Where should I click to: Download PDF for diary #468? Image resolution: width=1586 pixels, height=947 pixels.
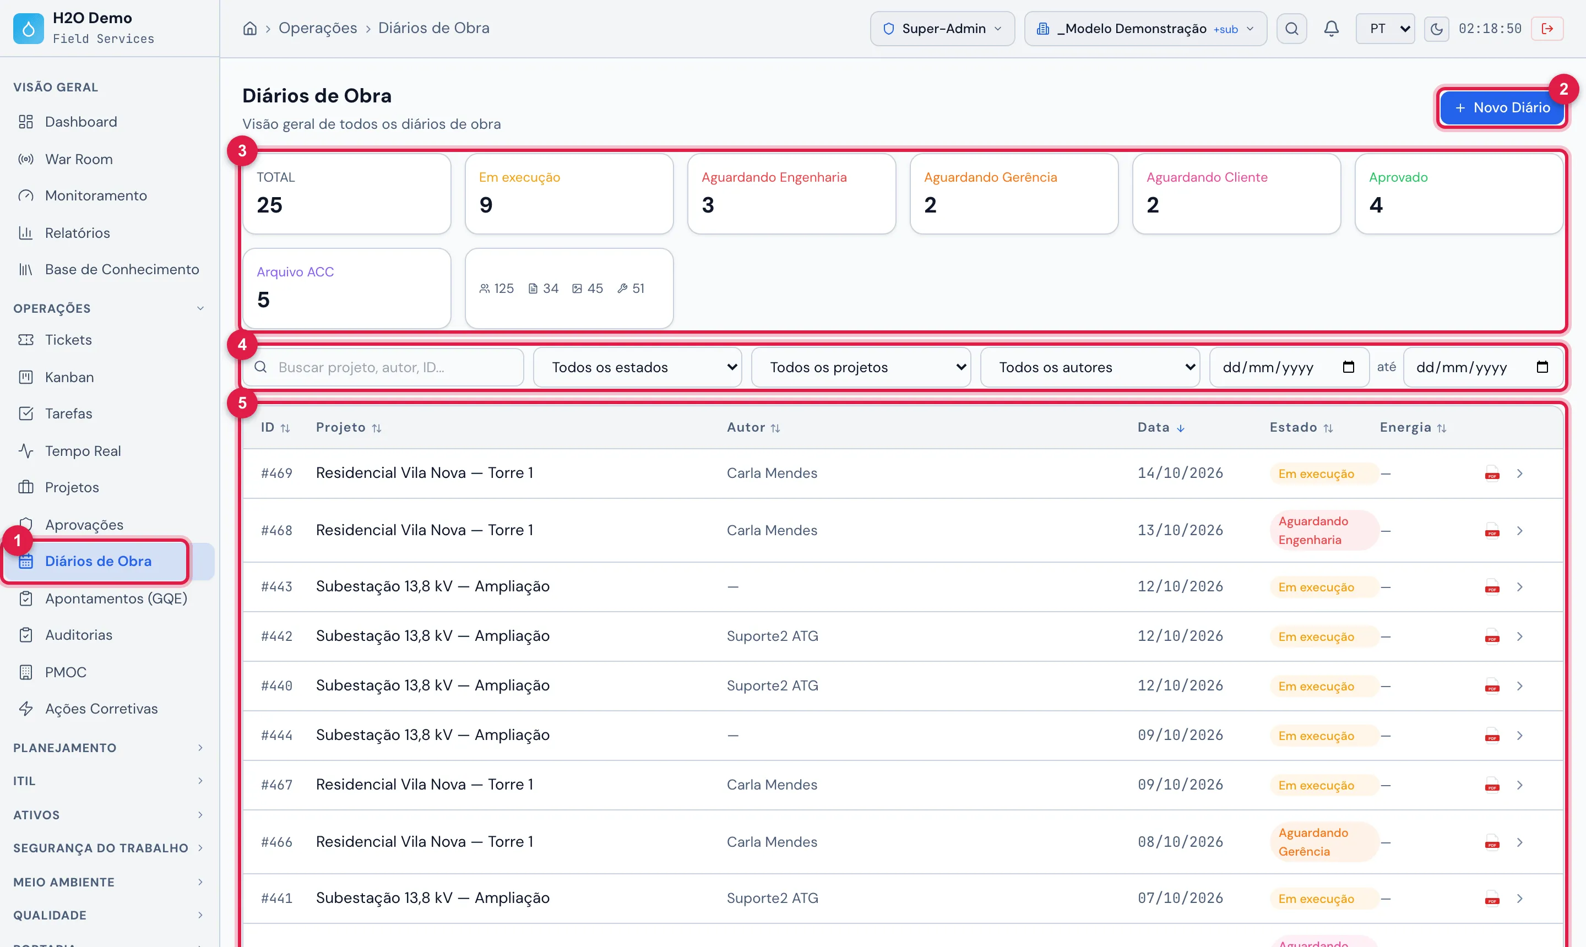pos(1491,530)
